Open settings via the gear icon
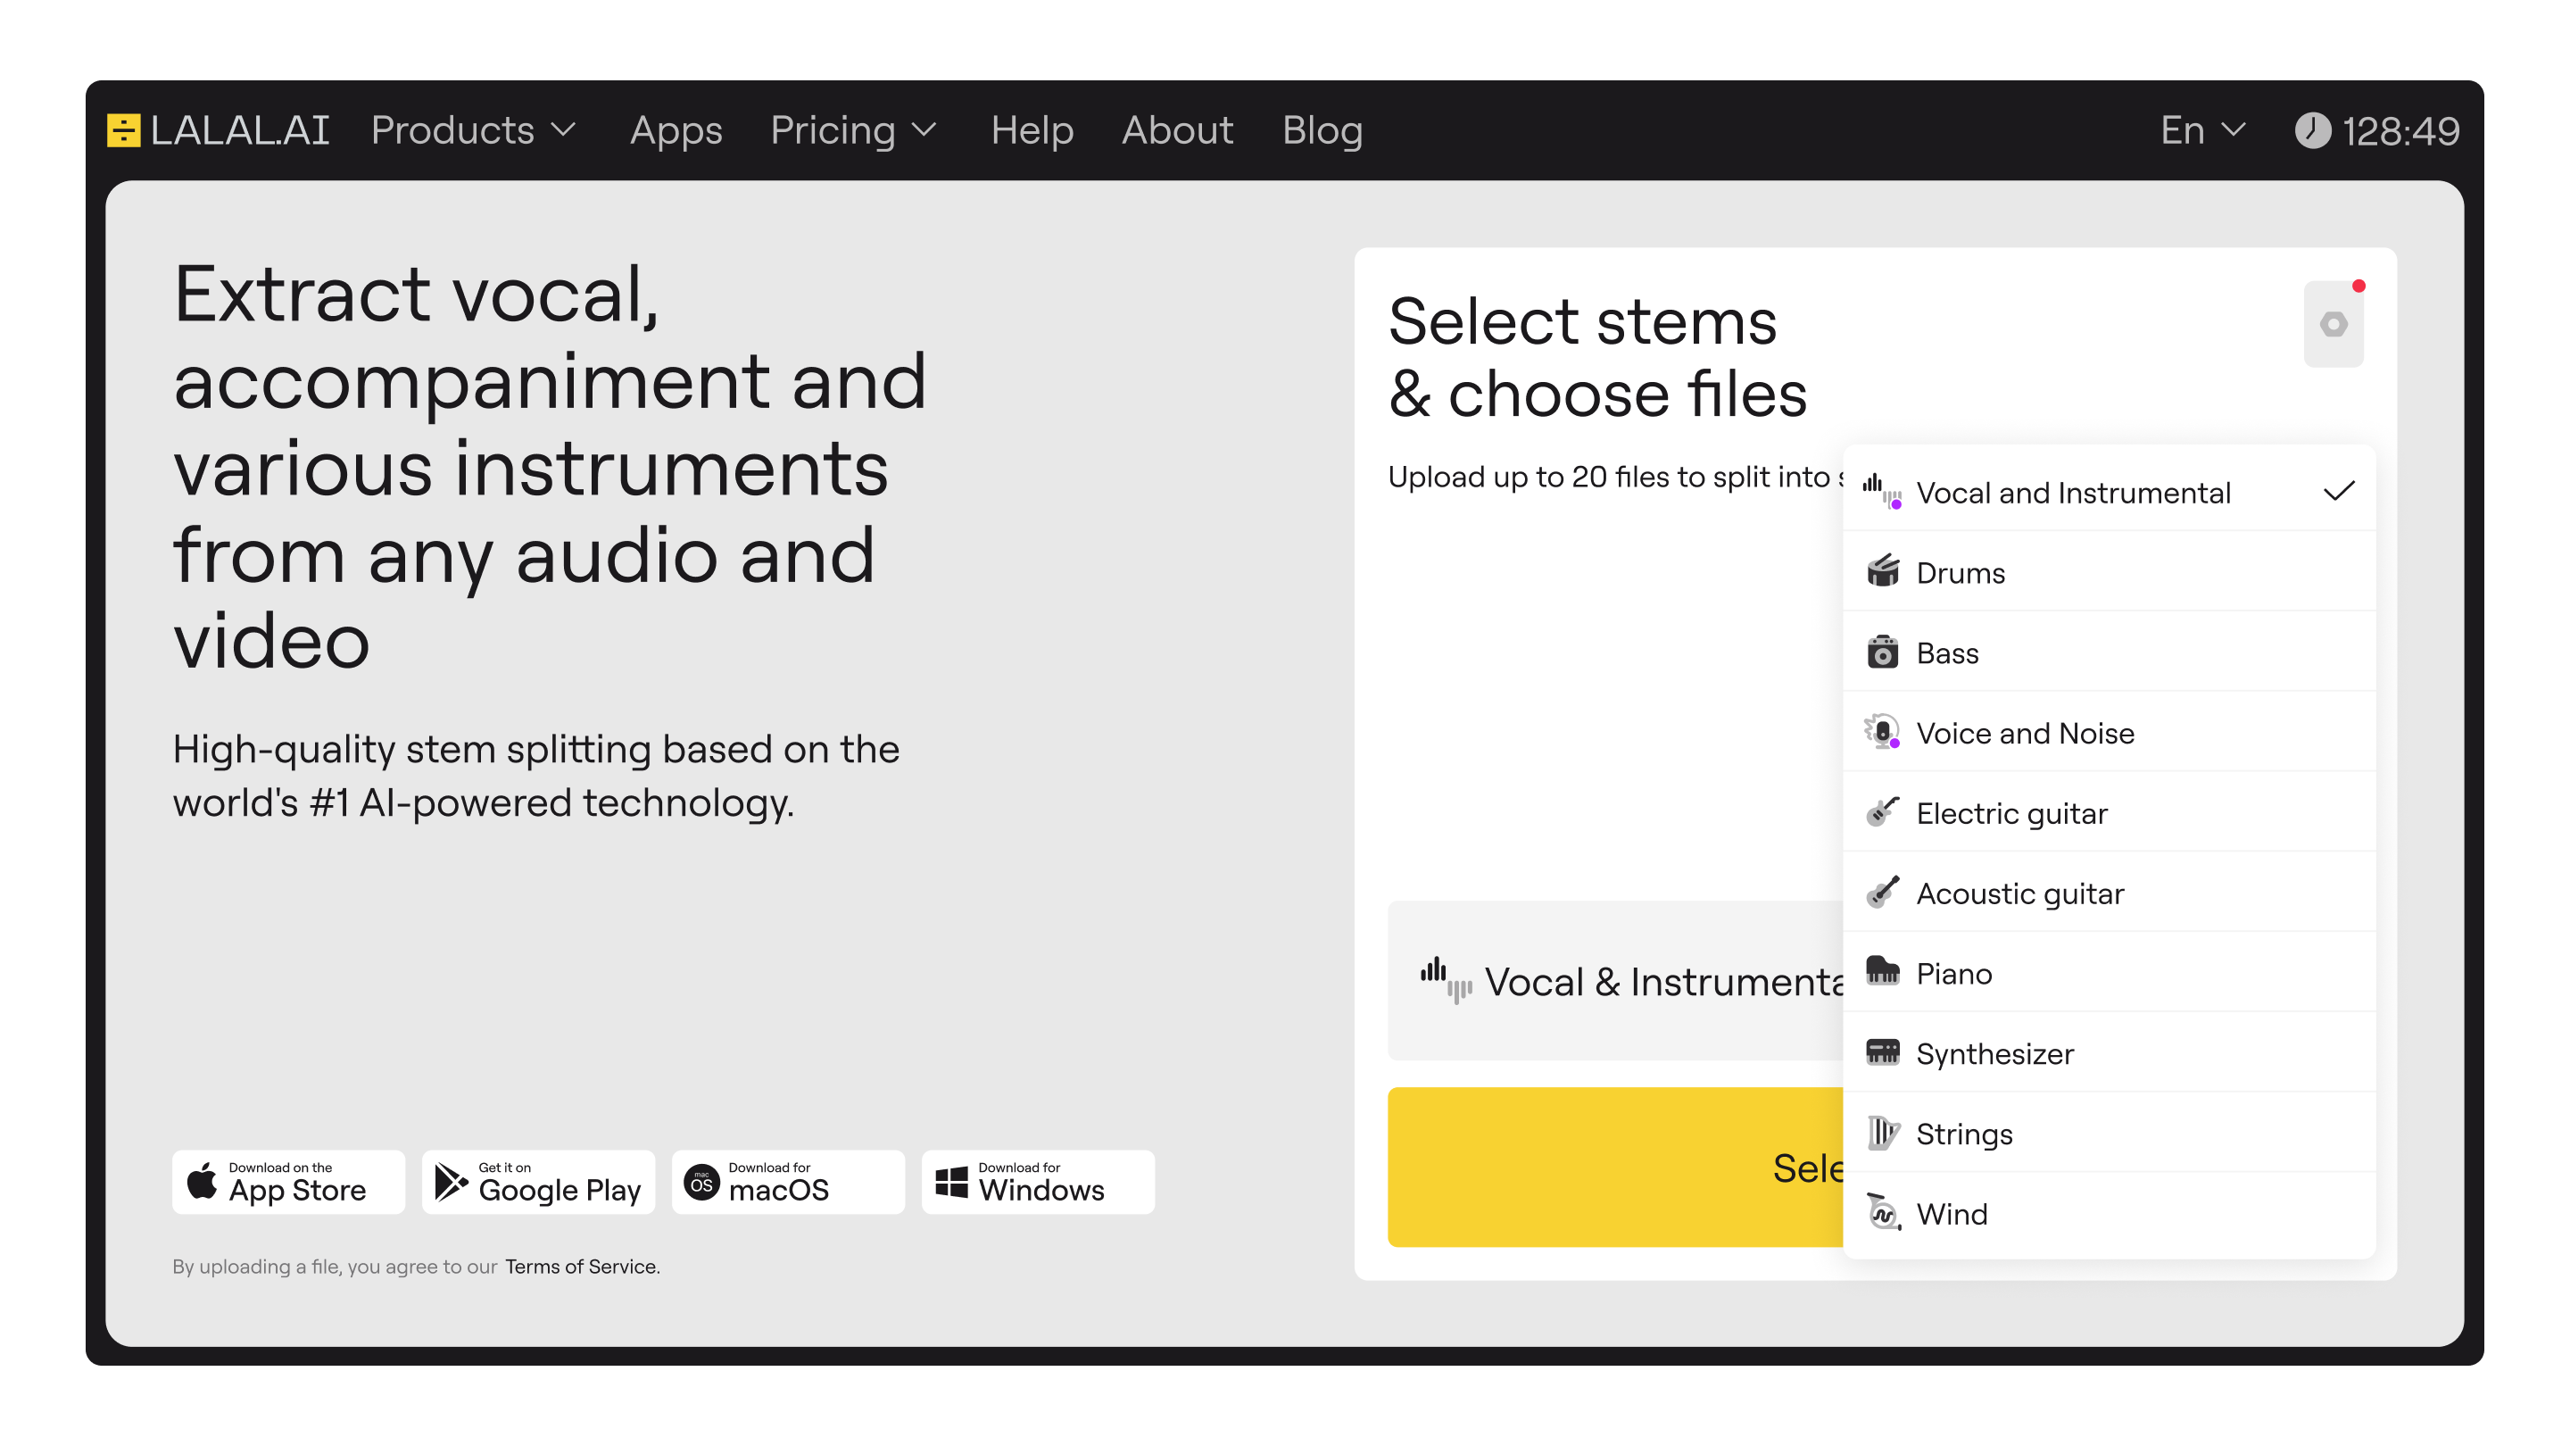This screenshot has width=2570, height=1446. (2334, 324)
